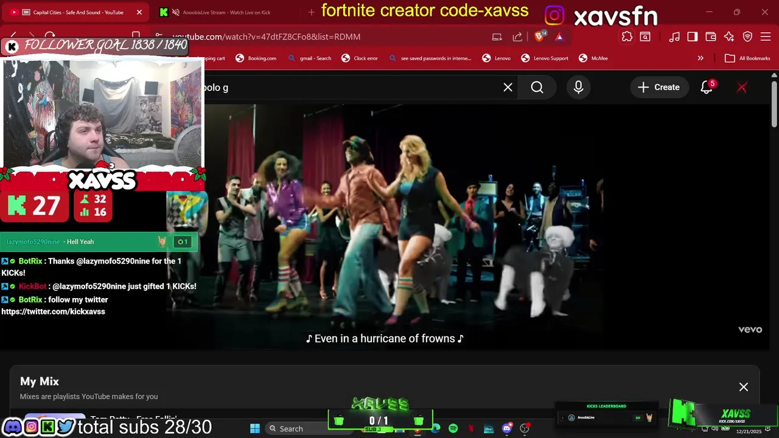Open a new browser tab plus button
779x438 pixels.
(311, 12)
